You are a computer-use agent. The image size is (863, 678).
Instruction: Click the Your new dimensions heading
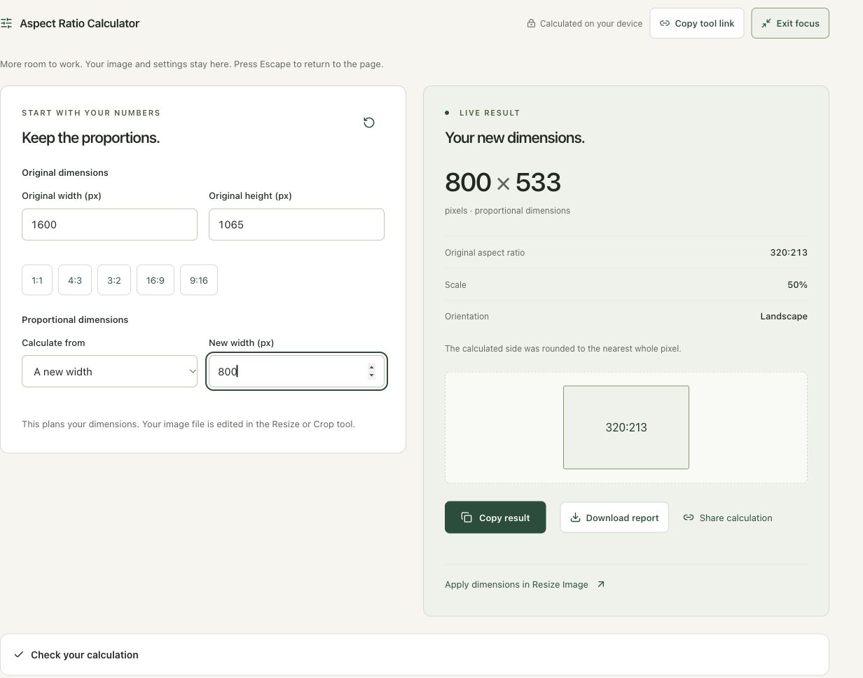coord(515,138)
